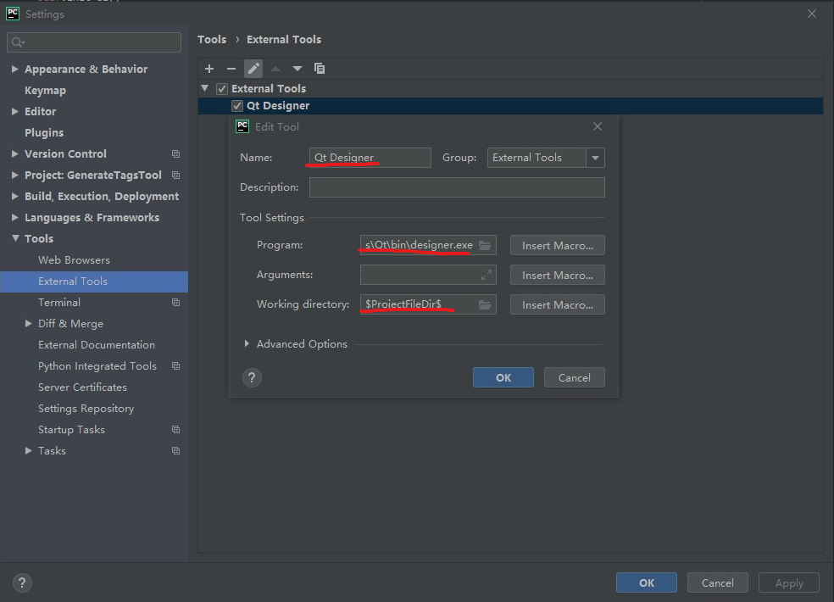
Task: Add a new external tool with plus icon
Action: click(209, 69)
